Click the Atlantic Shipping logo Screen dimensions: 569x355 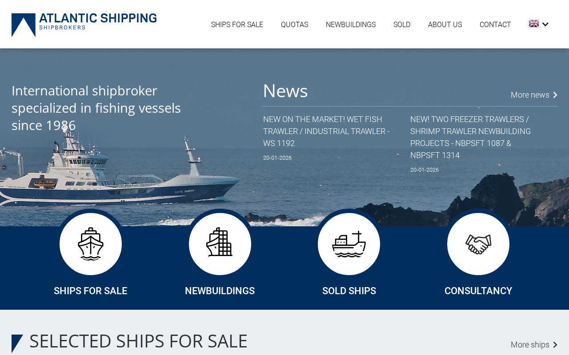84,25
